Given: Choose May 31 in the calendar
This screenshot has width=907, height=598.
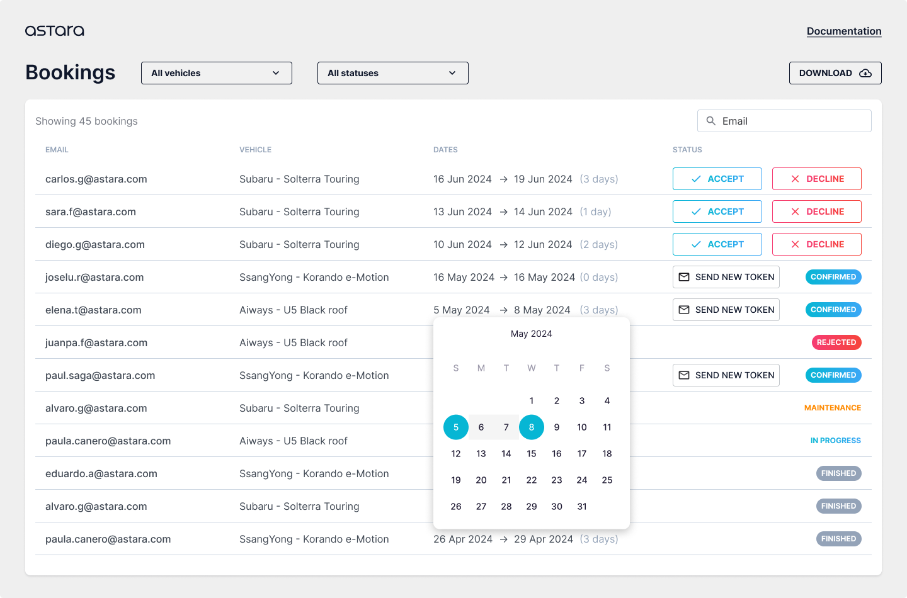Looking at the screenshot, I should (x=582, y=506).
